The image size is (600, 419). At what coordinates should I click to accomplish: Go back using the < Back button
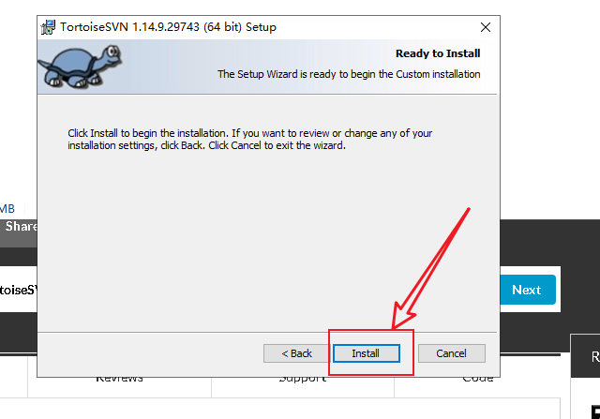tap(296, 353)
